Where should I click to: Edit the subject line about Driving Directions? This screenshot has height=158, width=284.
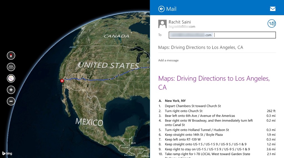(201, 47)
